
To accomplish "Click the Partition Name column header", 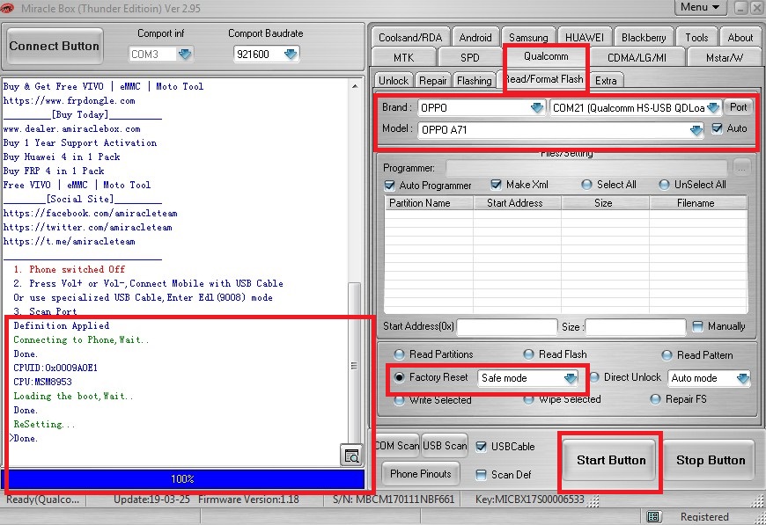I will pos(429,203).
